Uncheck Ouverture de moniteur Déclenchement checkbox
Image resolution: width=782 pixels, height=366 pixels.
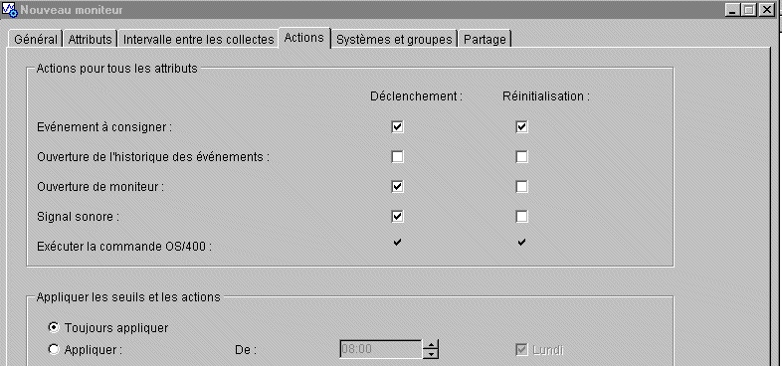[398, 187]
